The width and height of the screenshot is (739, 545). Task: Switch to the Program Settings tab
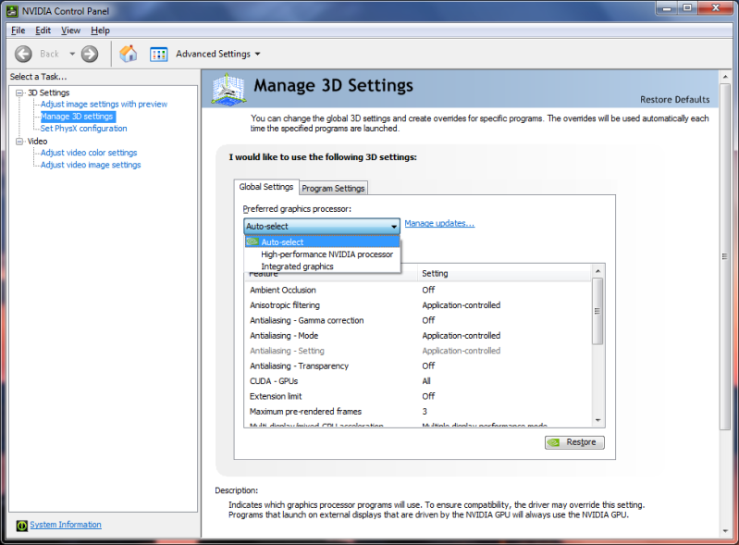333,188
